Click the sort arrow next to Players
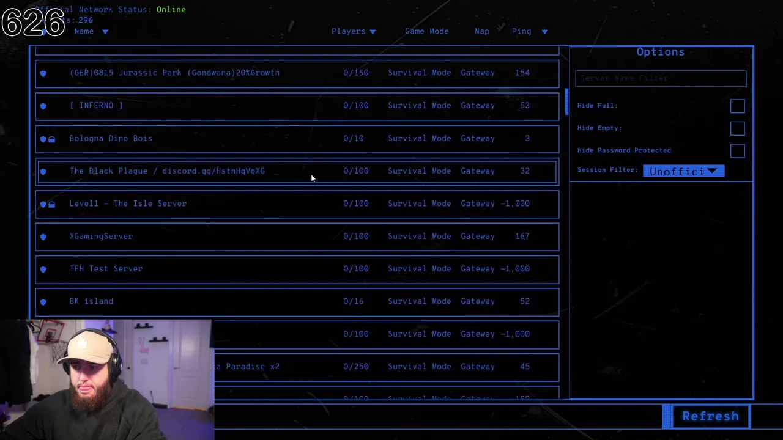This screenshot has height=440, width=783. coord(373,32)
